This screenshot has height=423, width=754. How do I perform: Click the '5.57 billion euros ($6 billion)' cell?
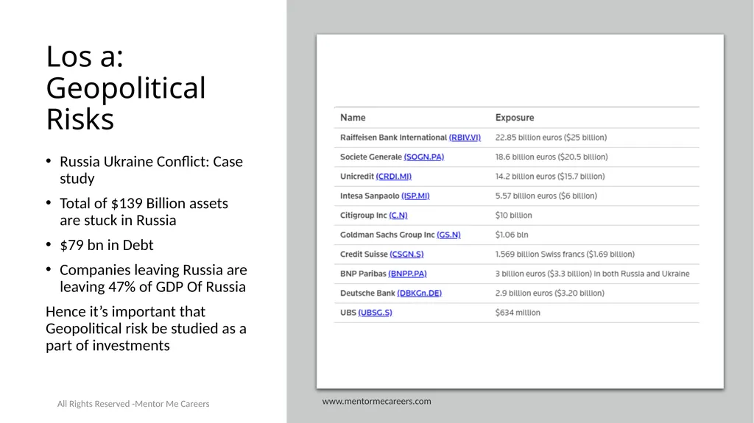[546, 196]
